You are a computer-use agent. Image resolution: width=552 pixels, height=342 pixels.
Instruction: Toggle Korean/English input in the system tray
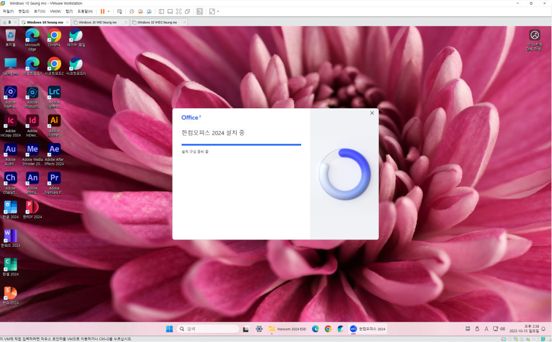(x=486, y=329)
